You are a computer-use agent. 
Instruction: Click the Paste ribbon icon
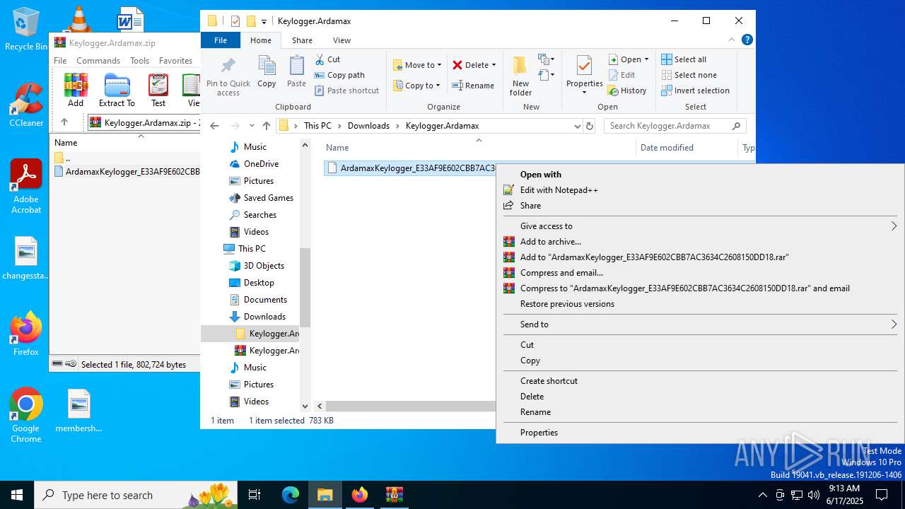pos(296,71)
